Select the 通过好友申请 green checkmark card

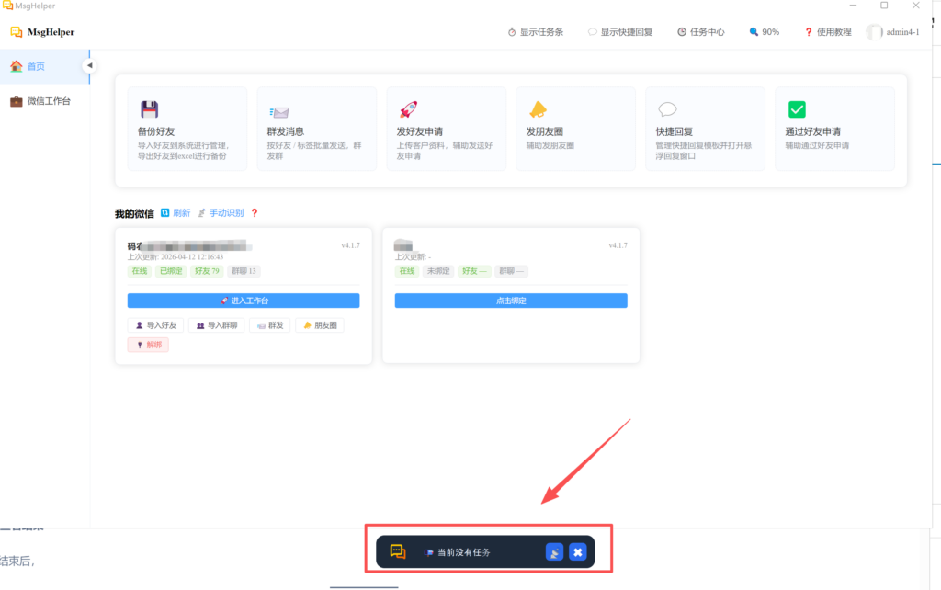[x=834, y=129]
